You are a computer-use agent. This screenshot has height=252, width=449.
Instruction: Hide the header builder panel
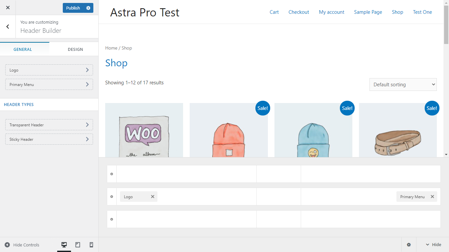coord(433,245)
